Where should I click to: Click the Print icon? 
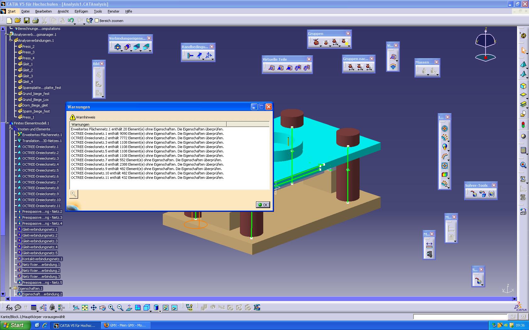click(x=36, y=20)
